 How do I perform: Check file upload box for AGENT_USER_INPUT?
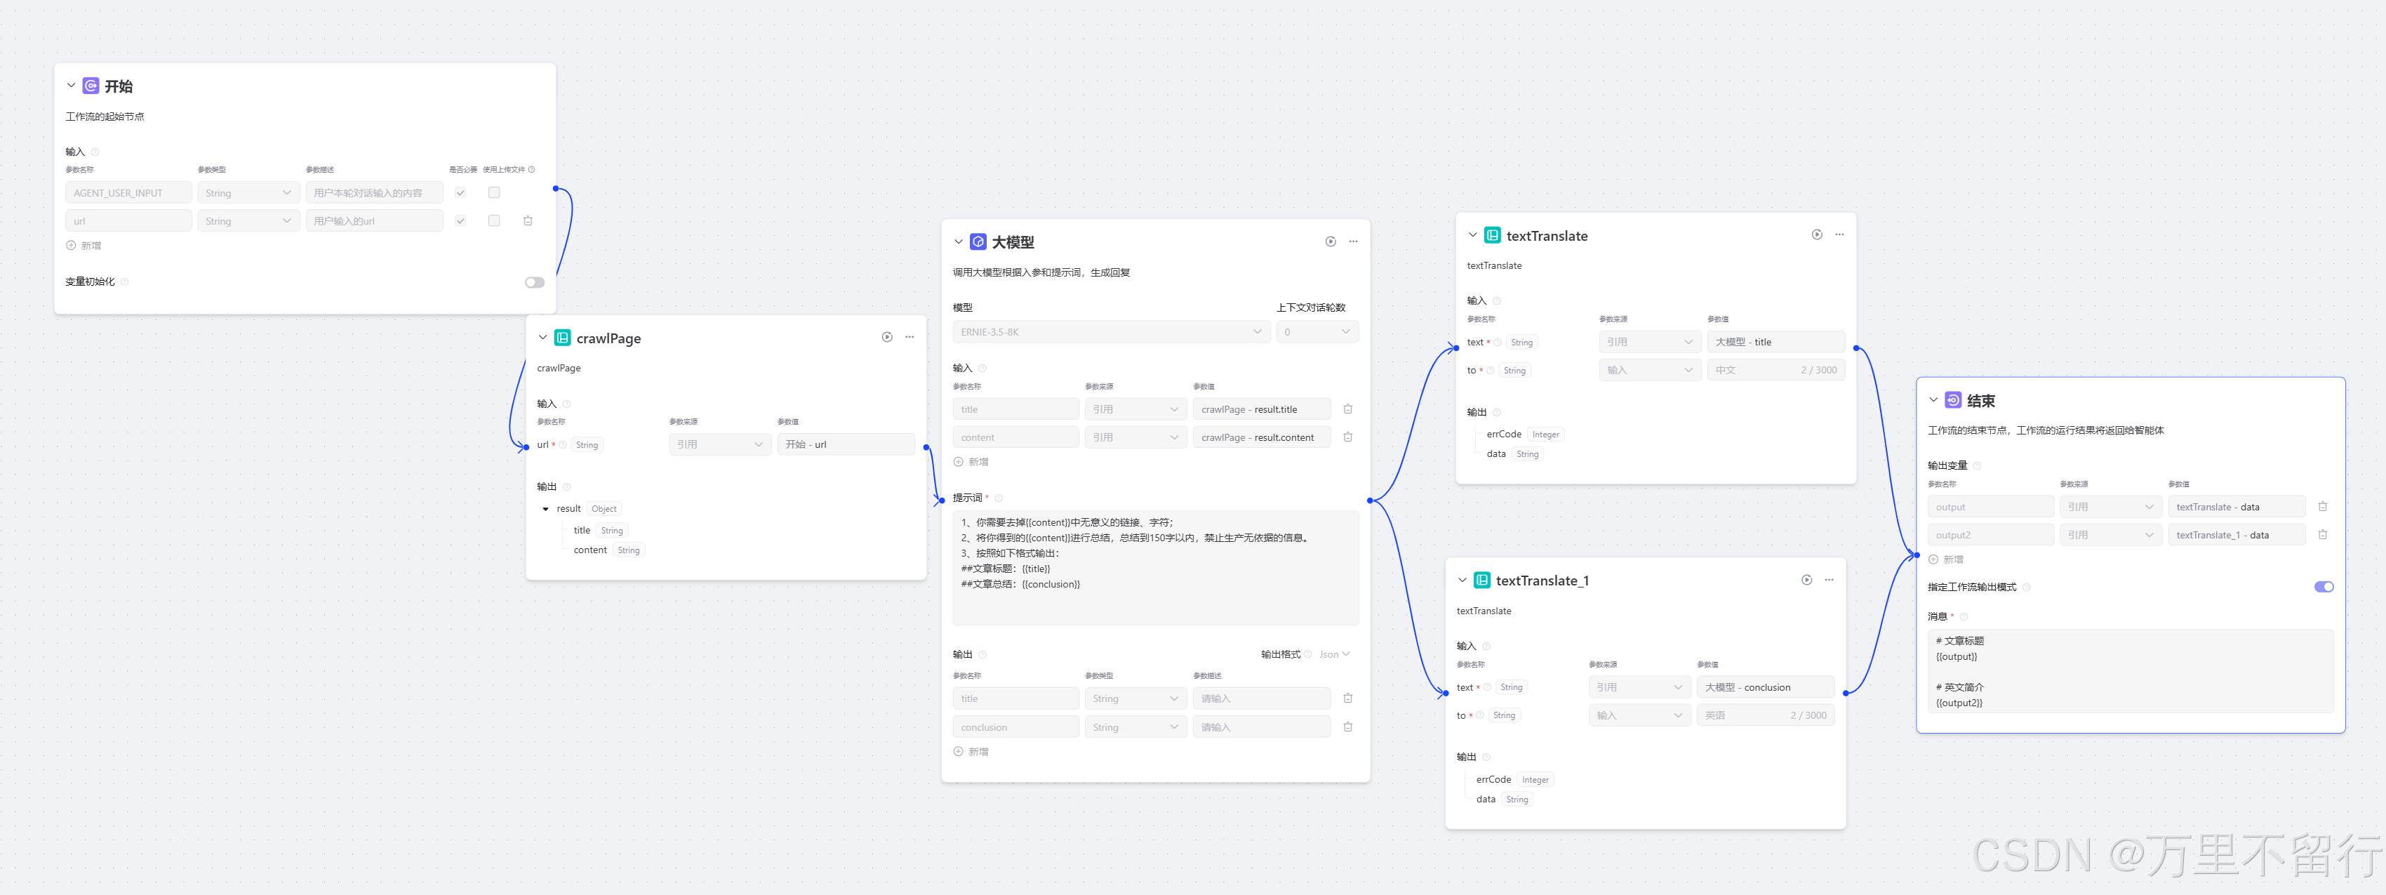pos(493,193)
